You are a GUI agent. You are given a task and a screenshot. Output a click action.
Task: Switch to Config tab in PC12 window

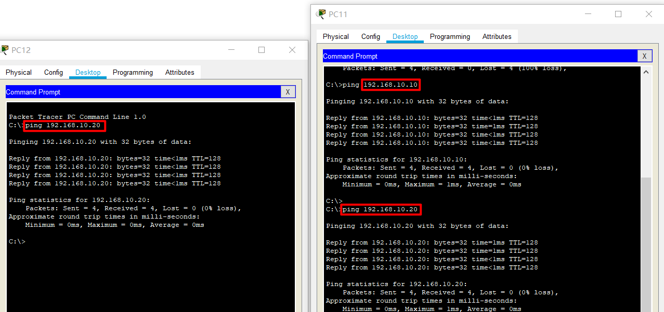coord(54,72)
